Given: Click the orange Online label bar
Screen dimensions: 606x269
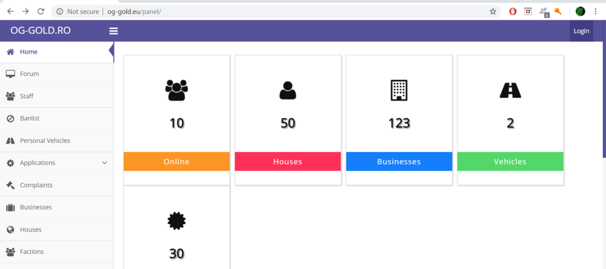Looking at the screenshot, I should point(176,162).
